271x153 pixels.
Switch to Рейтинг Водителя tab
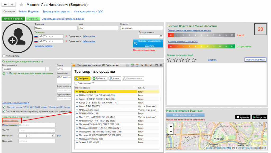click(29, 12)
